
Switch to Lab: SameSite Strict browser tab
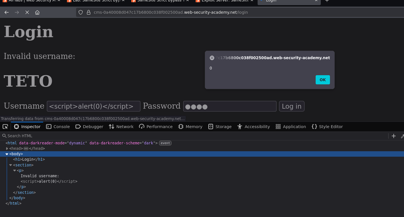tap(96, 1)
